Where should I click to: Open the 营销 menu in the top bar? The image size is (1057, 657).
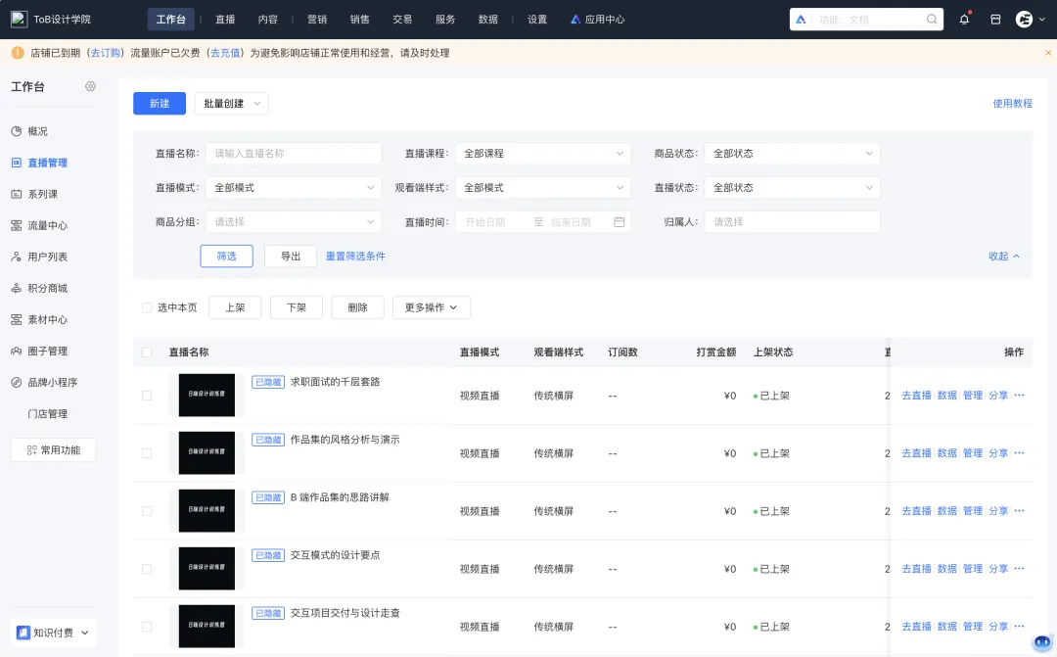point(316,18)
